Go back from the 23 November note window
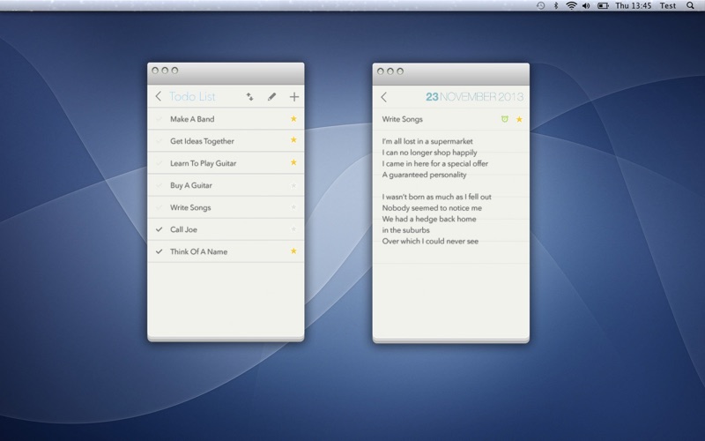Screen dimensions: 705x441 point(383,97)
